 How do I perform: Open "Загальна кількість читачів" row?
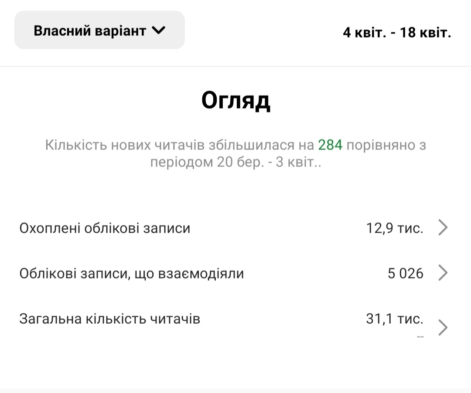tap(110, 319)
